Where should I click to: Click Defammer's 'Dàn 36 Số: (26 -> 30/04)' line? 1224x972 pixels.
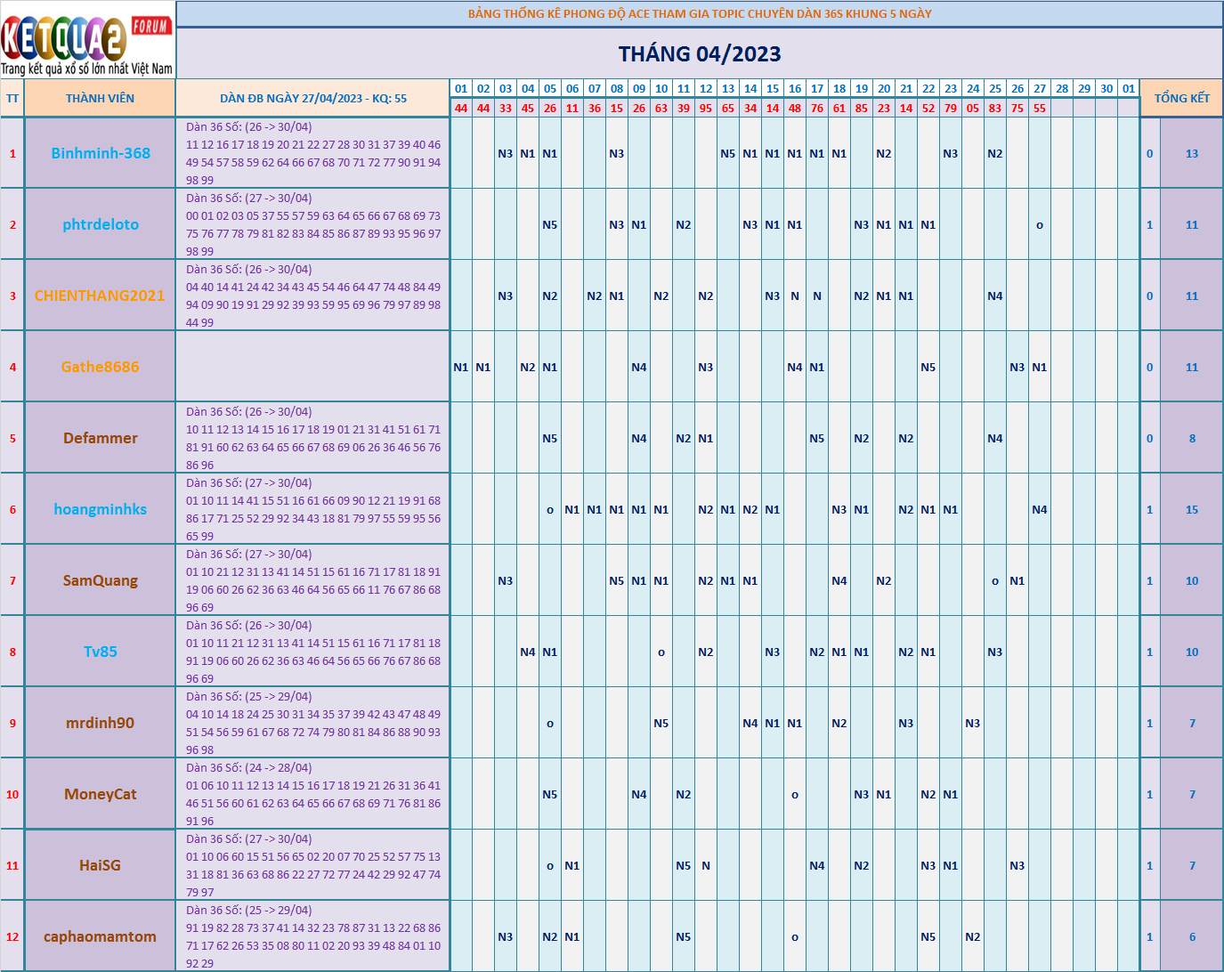click(x=249, y=412)
